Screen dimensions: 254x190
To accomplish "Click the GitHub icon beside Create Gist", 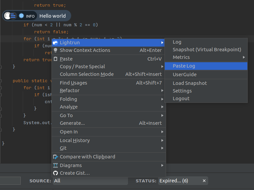I will coord(55,173).
